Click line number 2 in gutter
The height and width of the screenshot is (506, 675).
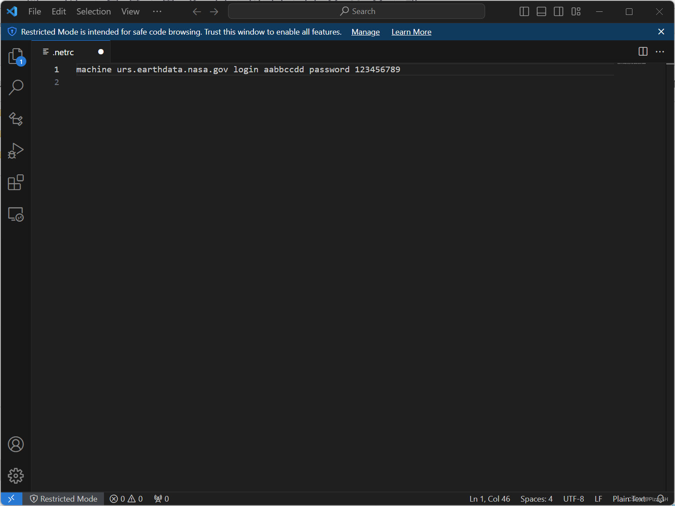57,82
